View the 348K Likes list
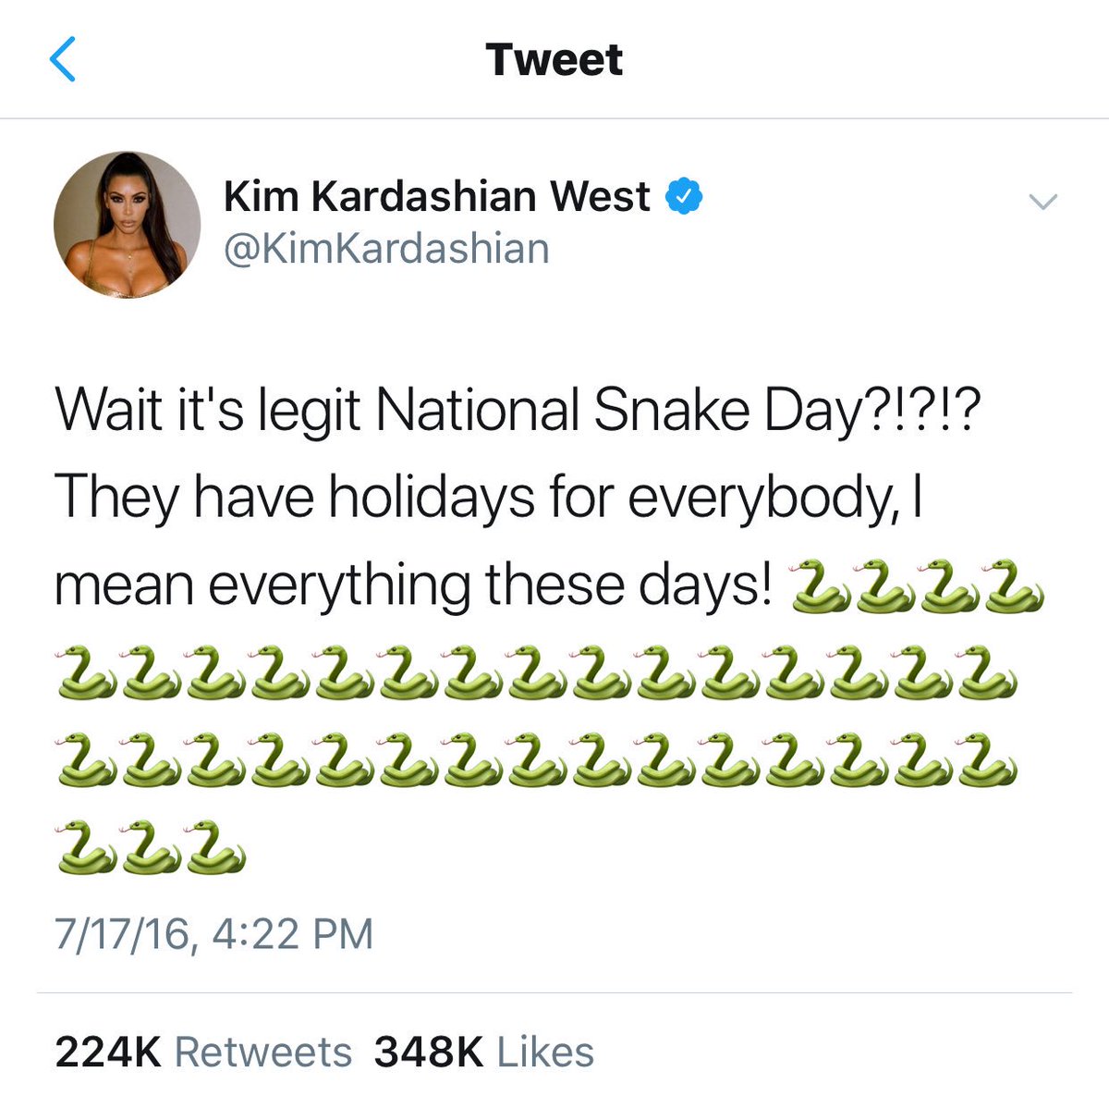 click(484, 1053)
